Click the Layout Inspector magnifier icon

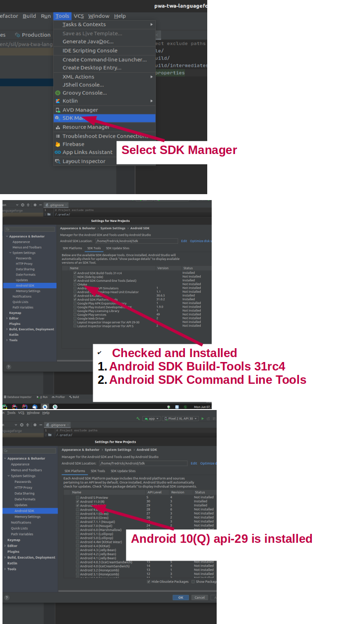tap(58, 161)
